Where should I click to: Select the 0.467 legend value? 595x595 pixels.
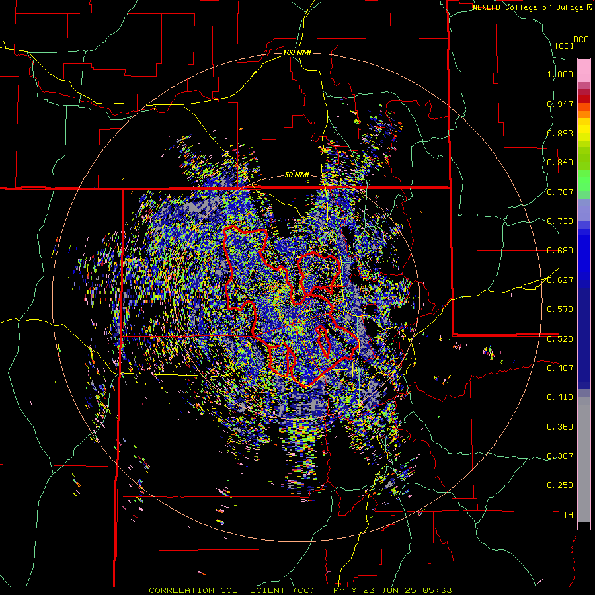click(x=560, y=368)
